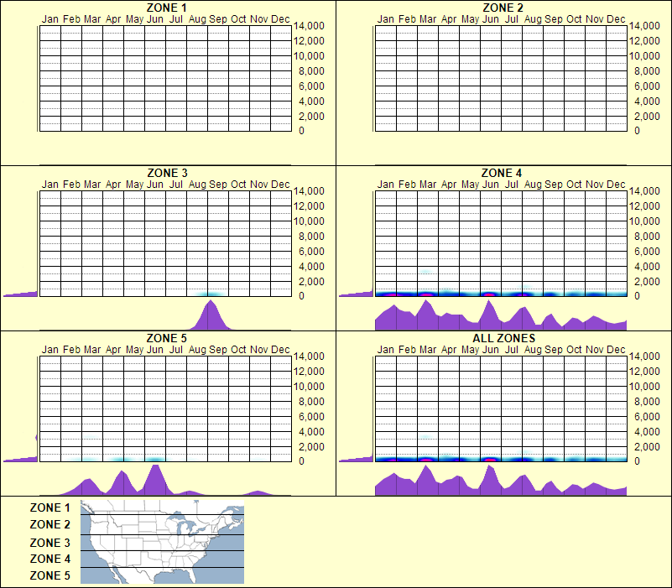Click the ZONE 3 chart title
This screenshot has width=672, height=588.
[x=167, y=173]
